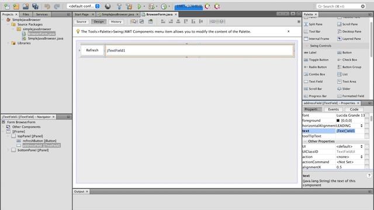This screenshot has height=210, width=374.
Task: Click the Preview Design icon
Action: click(x=151, y=22)
